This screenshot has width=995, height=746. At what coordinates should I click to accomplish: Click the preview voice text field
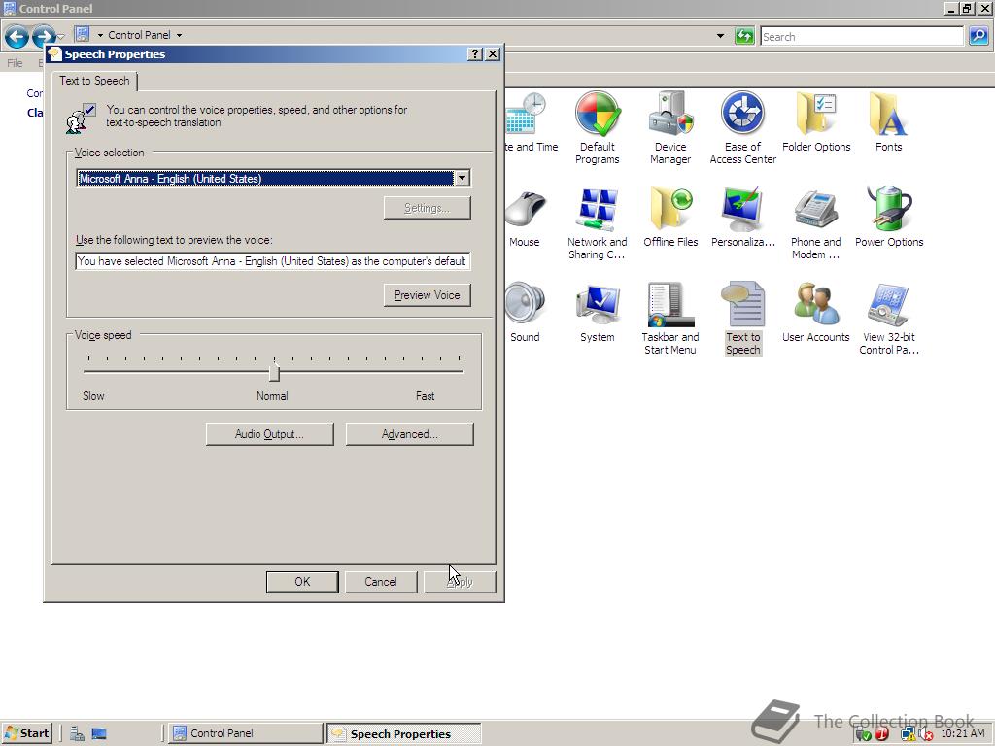point(273,260)
